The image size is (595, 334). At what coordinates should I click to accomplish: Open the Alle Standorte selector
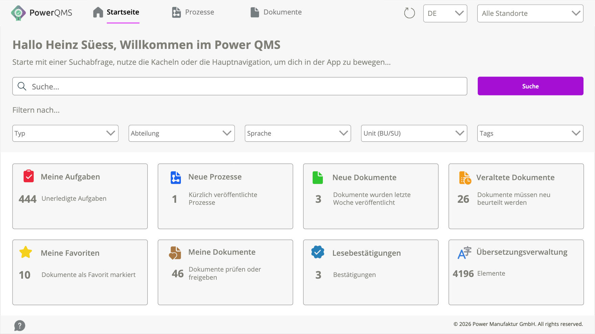coord(530,13)
